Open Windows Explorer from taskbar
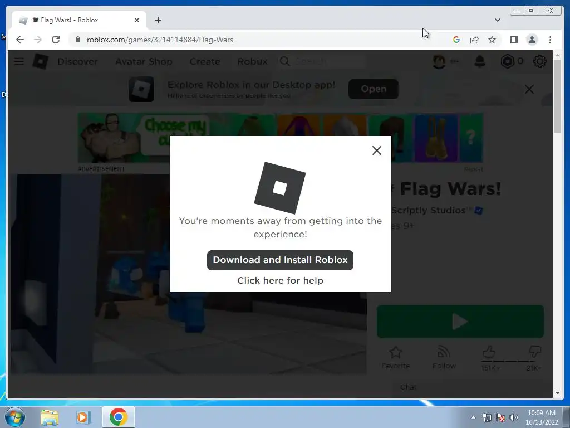 50,417
